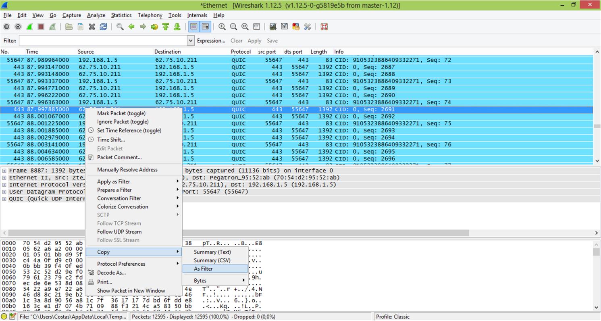Select Set Time Reference (toggle)
Screen dimensions: 601x321
point(134,131)
